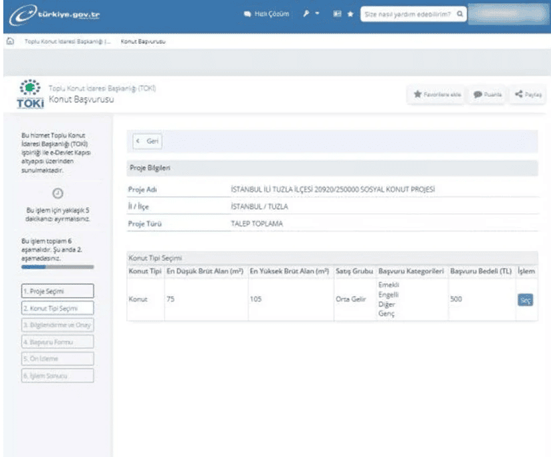The height and width of the screenshot is (457, 551).
Task: Click the 'İSTANBUL / TUZLA' value
Action: 259,207
